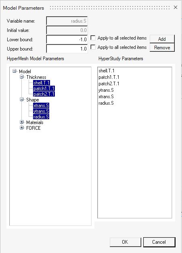This screenshot has width=182, height=253.
Task: Check Apply to all for Upper bound
Action: click(x=93, y=47)
